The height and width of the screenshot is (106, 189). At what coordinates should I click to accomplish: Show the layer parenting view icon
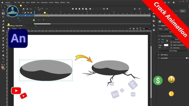coord(27,9)
